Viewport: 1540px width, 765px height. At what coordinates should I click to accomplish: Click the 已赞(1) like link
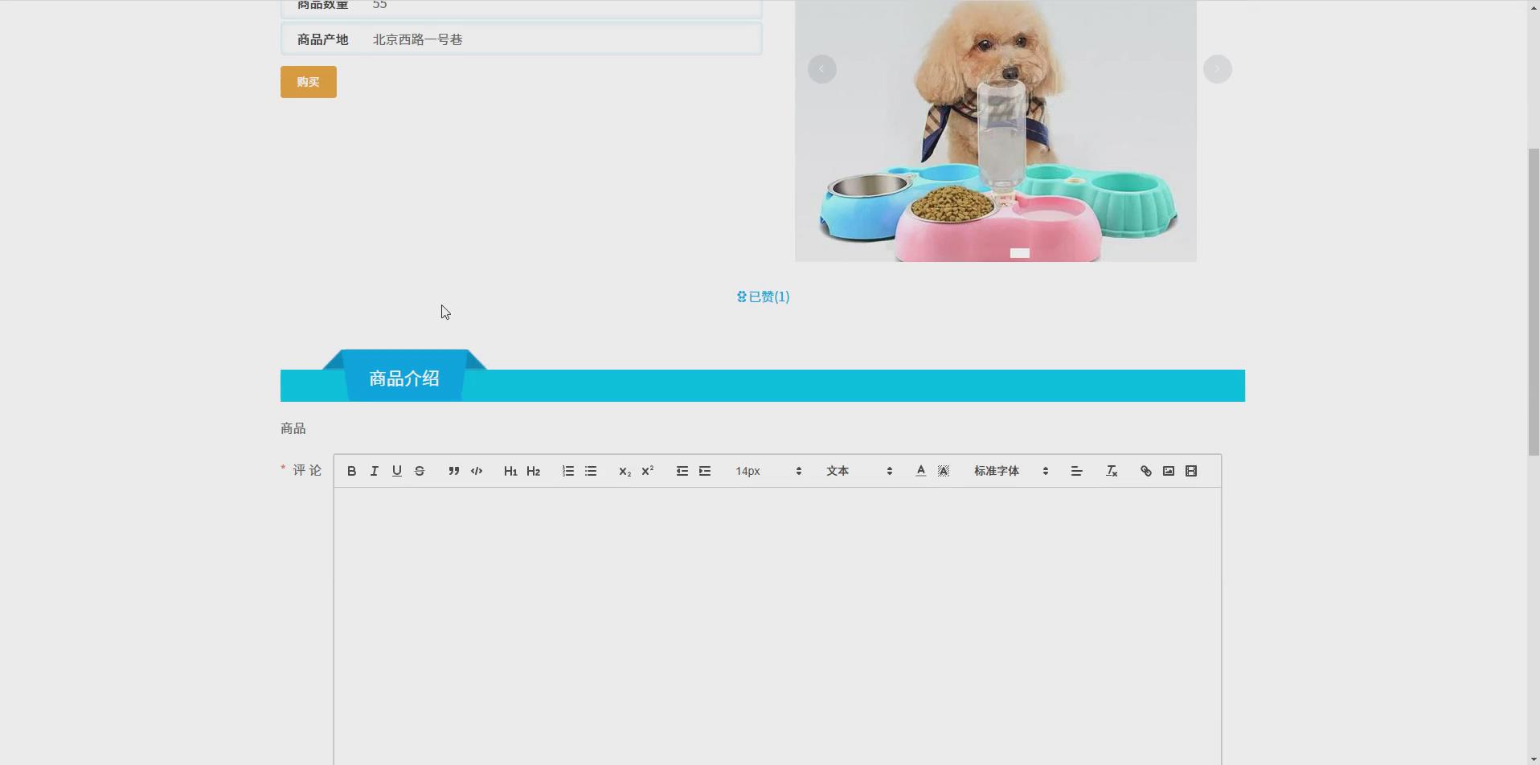tap(762, 297)
